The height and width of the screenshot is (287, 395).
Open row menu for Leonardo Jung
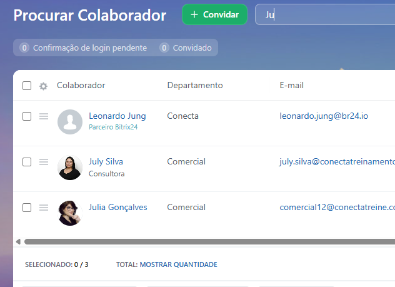(x=44, y=116)
